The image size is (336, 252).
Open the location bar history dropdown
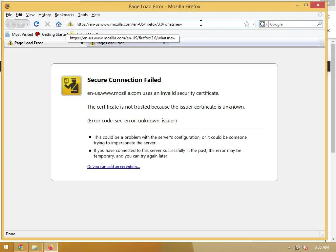[253, 24]
